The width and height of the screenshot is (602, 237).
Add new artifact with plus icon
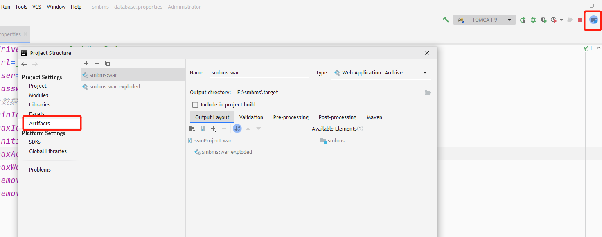click(86, 63)
